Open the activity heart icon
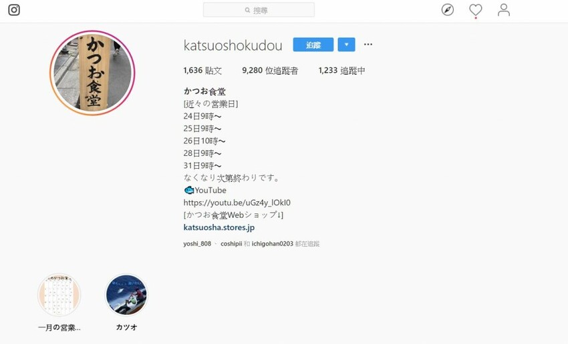 coord(475,10)
